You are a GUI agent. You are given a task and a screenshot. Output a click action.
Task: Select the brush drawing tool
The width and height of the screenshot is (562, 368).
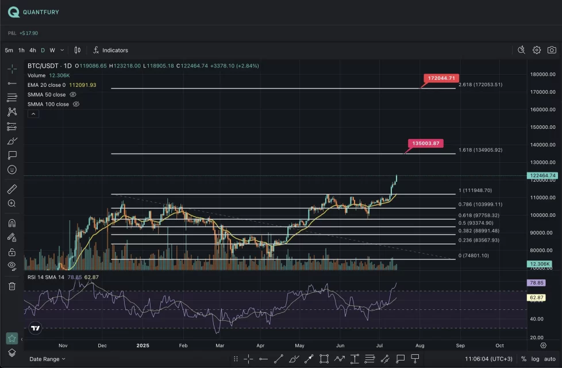click(11, 140)
